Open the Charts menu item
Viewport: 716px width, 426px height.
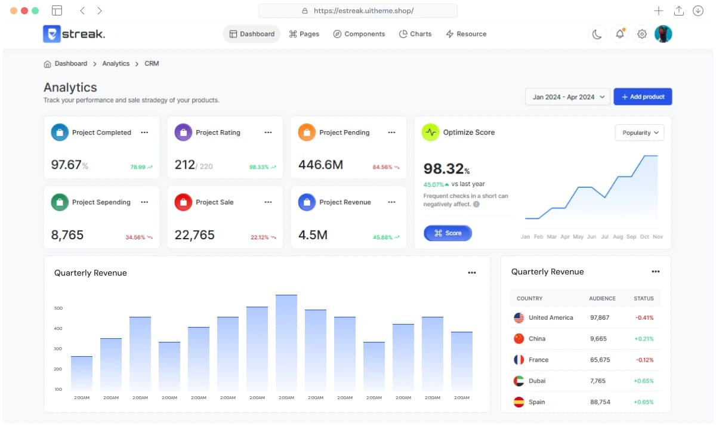click(x=415, y=34)
